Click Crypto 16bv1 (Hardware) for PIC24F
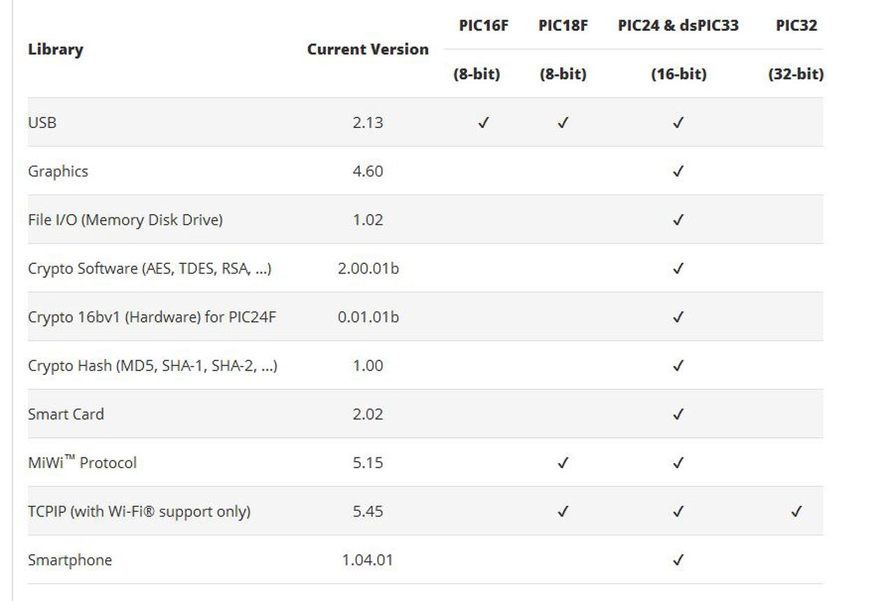Screen dimensions: 896x601 [x=152, y=317]
